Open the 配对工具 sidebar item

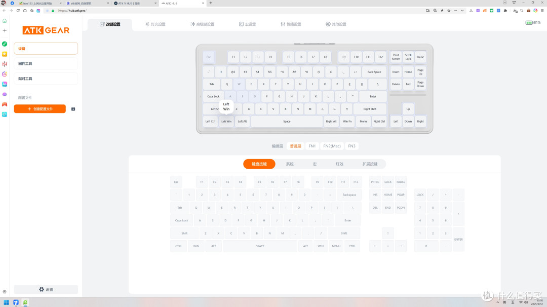coord(46,79)
